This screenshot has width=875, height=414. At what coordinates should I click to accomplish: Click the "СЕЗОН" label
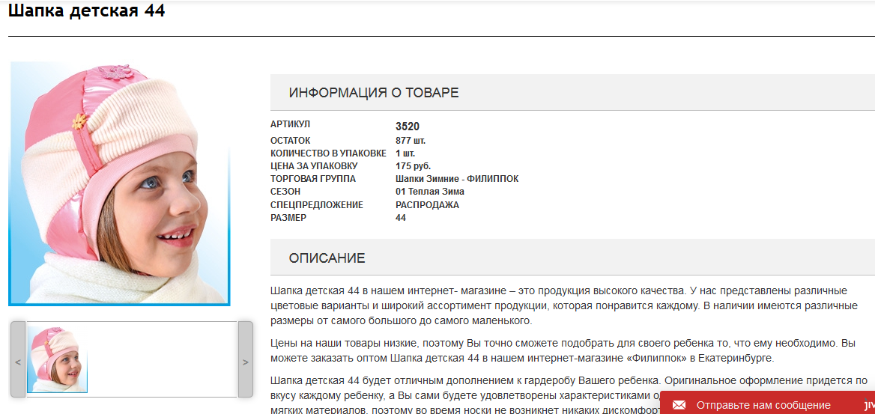pyautogui.click(x=285, y=192)
